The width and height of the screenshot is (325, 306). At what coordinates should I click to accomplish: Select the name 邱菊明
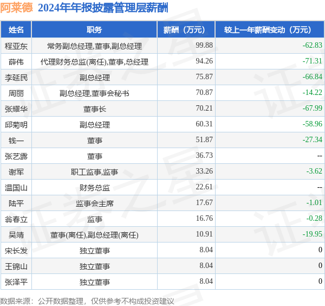coord(16,125)
